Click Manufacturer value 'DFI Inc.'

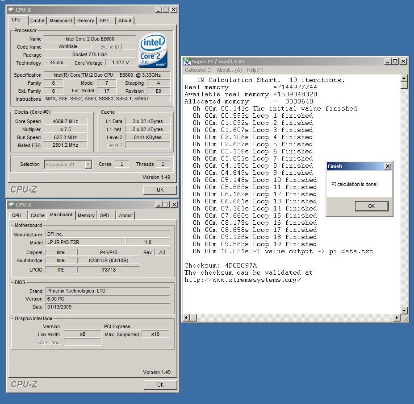108,234
